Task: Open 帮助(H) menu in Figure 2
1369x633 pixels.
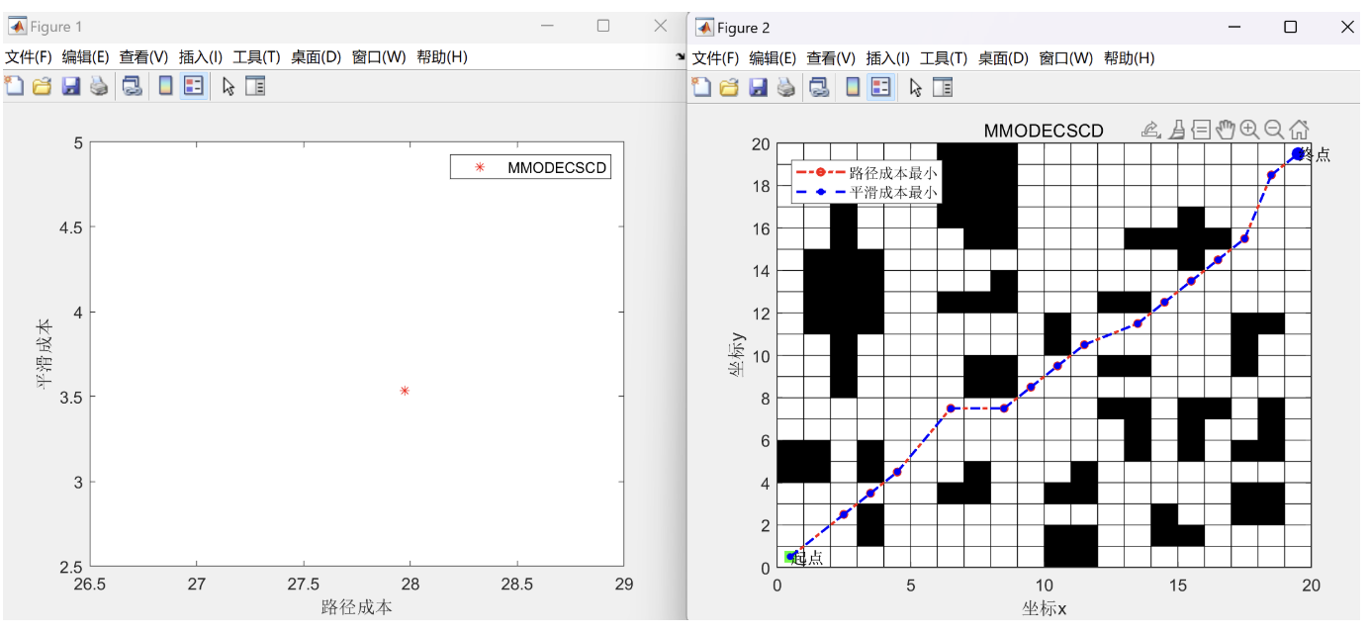Action: tap(1130, 58)
